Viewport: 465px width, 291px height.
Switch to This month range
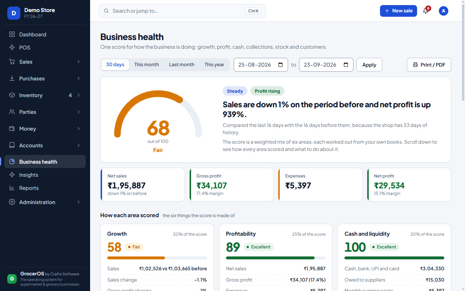[146, 65]
